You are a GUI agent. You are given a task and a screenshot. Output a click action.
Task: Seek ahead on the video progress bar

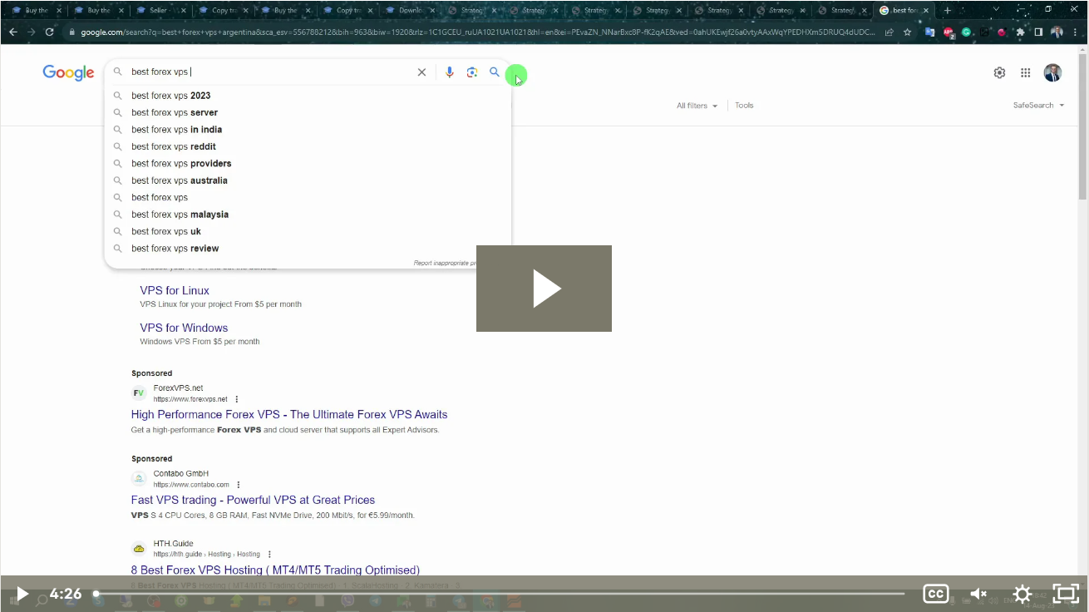499,594
